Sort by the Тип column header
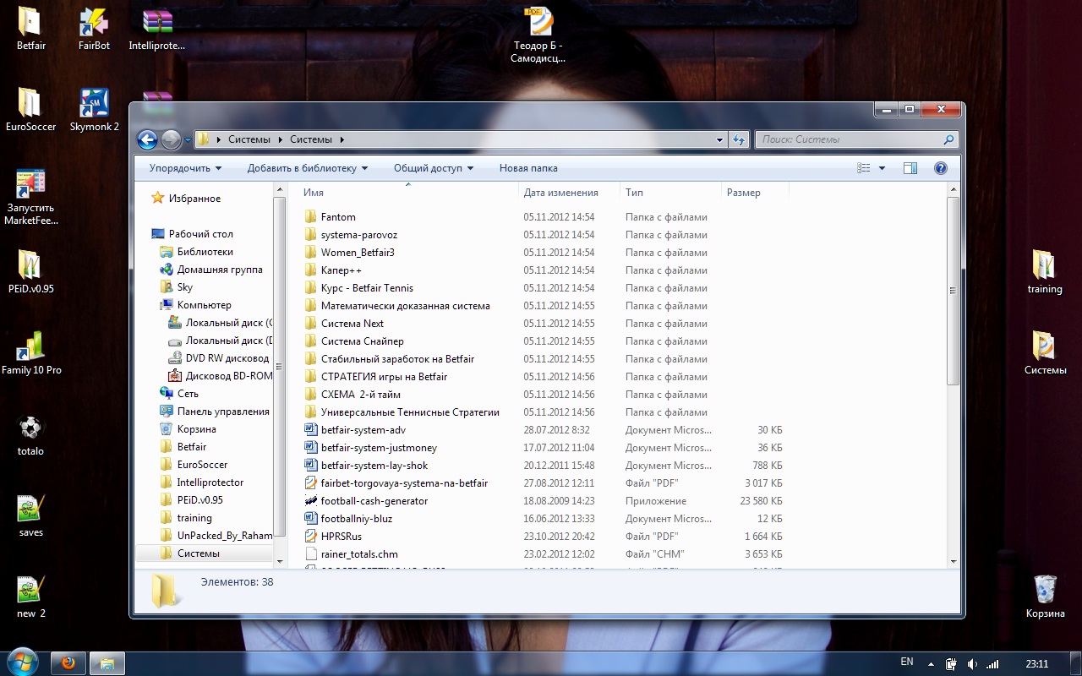1082x676 pixels. coord(670,193)
